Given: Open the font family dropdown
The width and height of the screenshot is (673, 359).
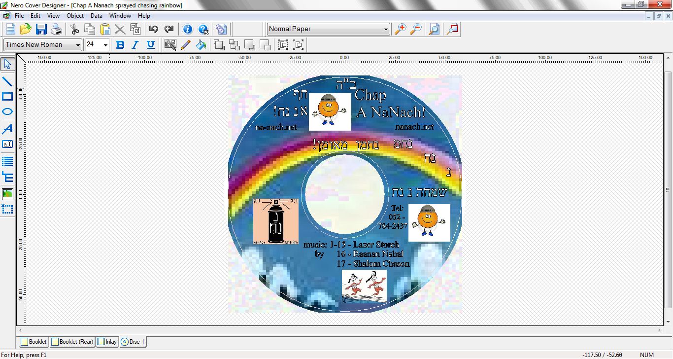Looking at the screenshot, I should [79, 44].
